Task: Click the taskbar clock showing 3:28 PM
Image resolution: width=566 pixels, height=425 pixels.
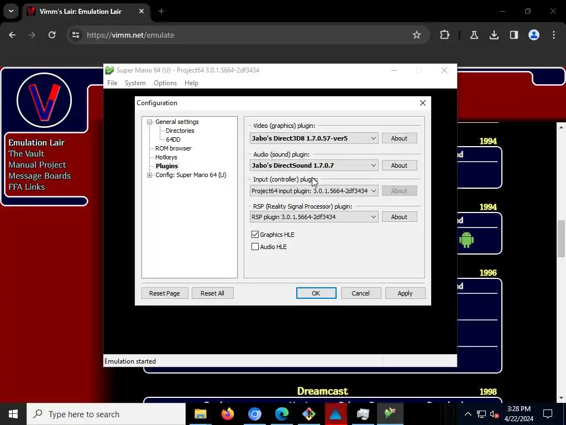Action: 518,414
